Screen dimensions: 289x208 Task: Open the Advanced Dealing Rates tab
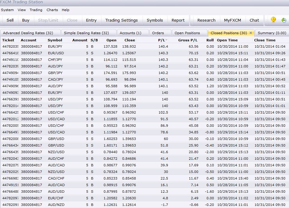(x=28, y=33)
